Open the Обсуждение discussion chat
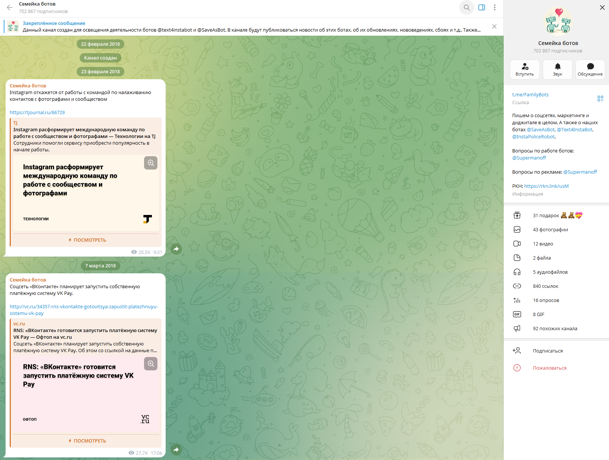The height and width of the screenshot is (460, 609). (x=590, y=70)
